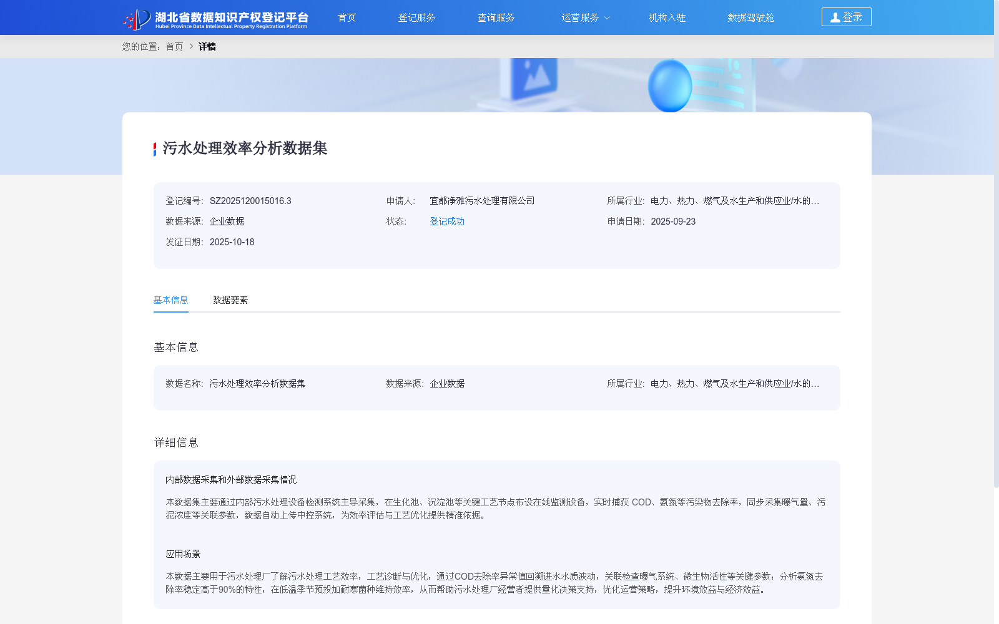
Task: Click 企业数据 value in 基本信息 section
Action: (447, 384)
